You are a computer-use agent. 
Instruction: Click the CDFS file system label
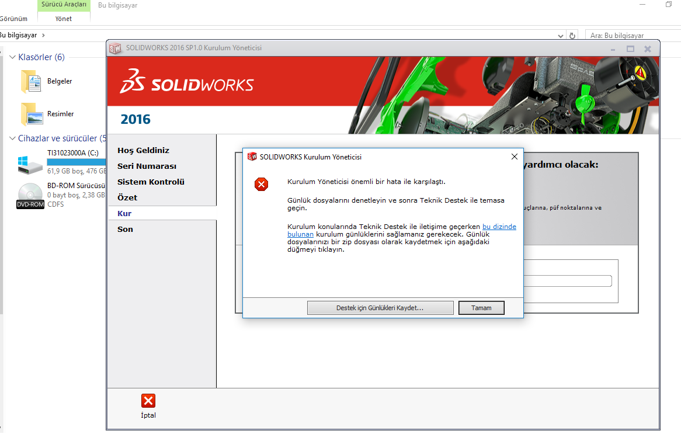click(x=55, y=204)
